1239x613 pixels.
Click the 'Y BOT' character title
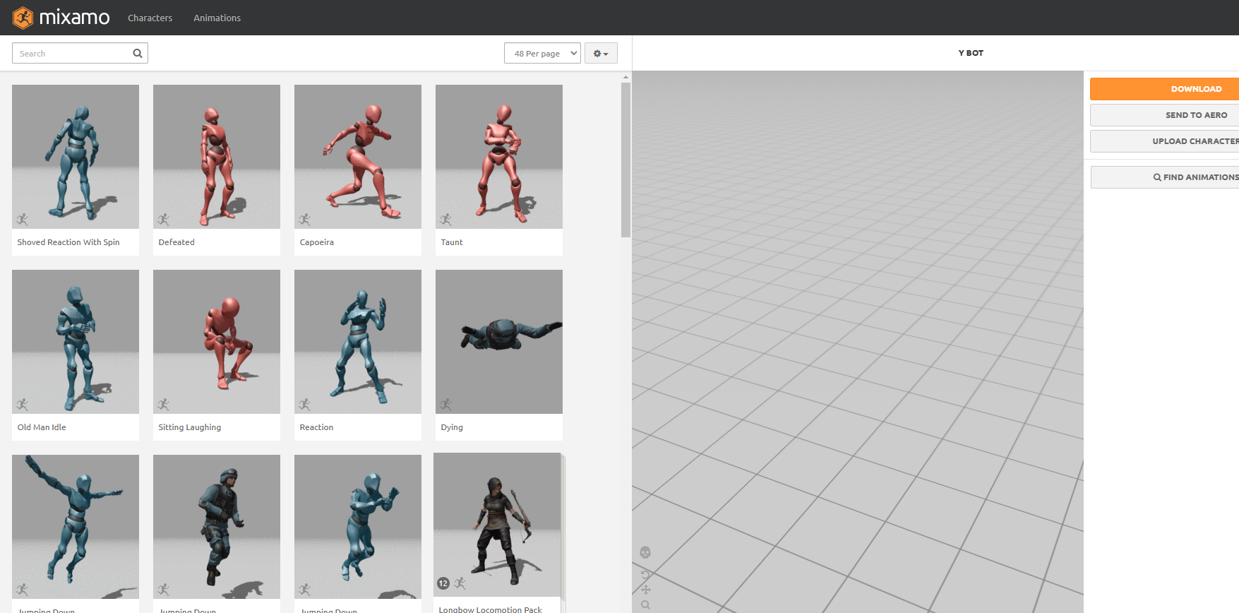tap(971, 53)
